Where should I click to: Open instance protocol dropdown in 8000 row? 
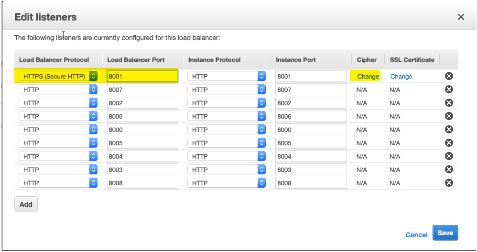click(x=227, y=130)
